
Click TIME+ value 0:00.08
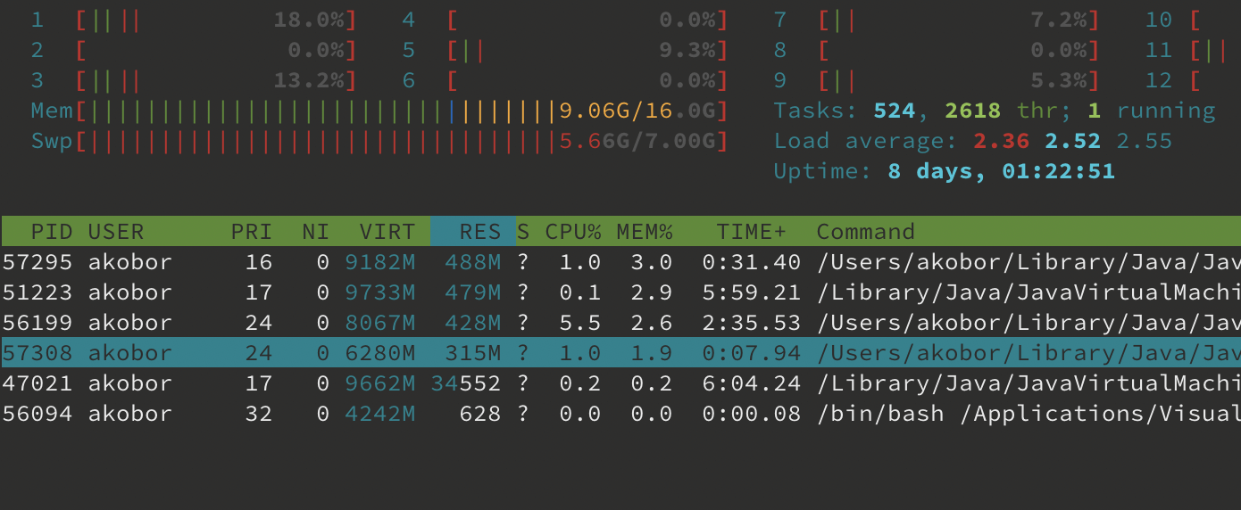[752, 414]
